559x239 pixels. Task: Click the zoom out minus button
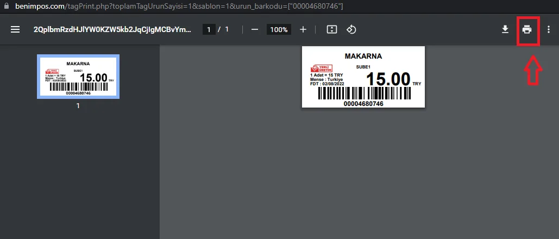click(255, 30)
